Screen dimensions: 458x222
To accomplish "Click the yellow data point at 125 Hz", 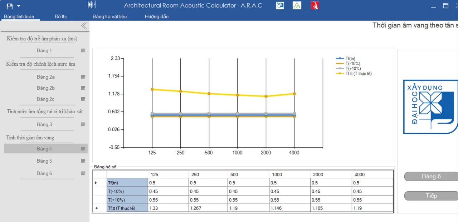I will point(152,89).
